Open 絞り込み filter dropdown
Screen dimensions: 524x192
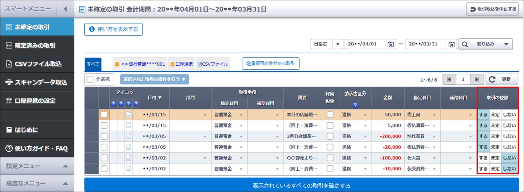point(485,44)
